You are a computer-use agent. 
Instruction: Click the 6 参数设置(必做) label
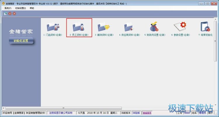(180, 35)
